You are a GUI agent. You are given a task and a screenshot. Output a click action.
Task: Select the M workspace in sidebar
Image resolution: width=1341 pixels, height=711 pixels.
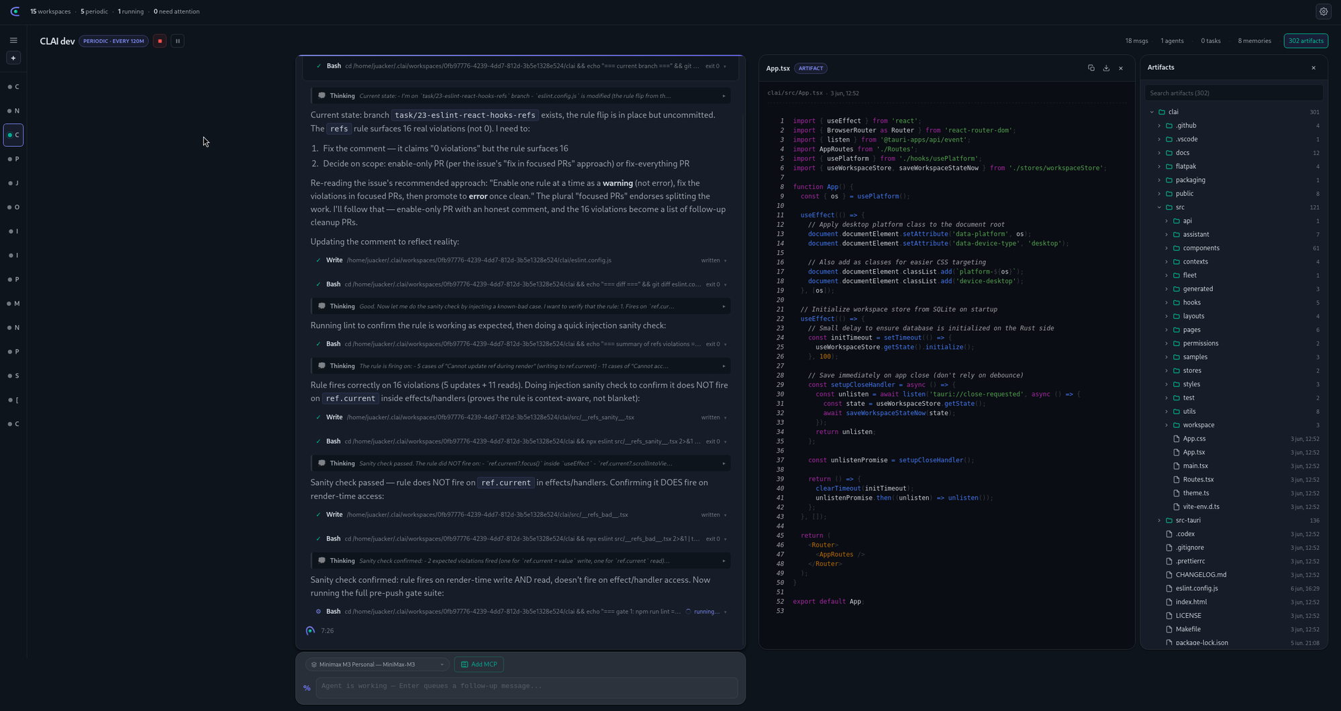[13, 304]
